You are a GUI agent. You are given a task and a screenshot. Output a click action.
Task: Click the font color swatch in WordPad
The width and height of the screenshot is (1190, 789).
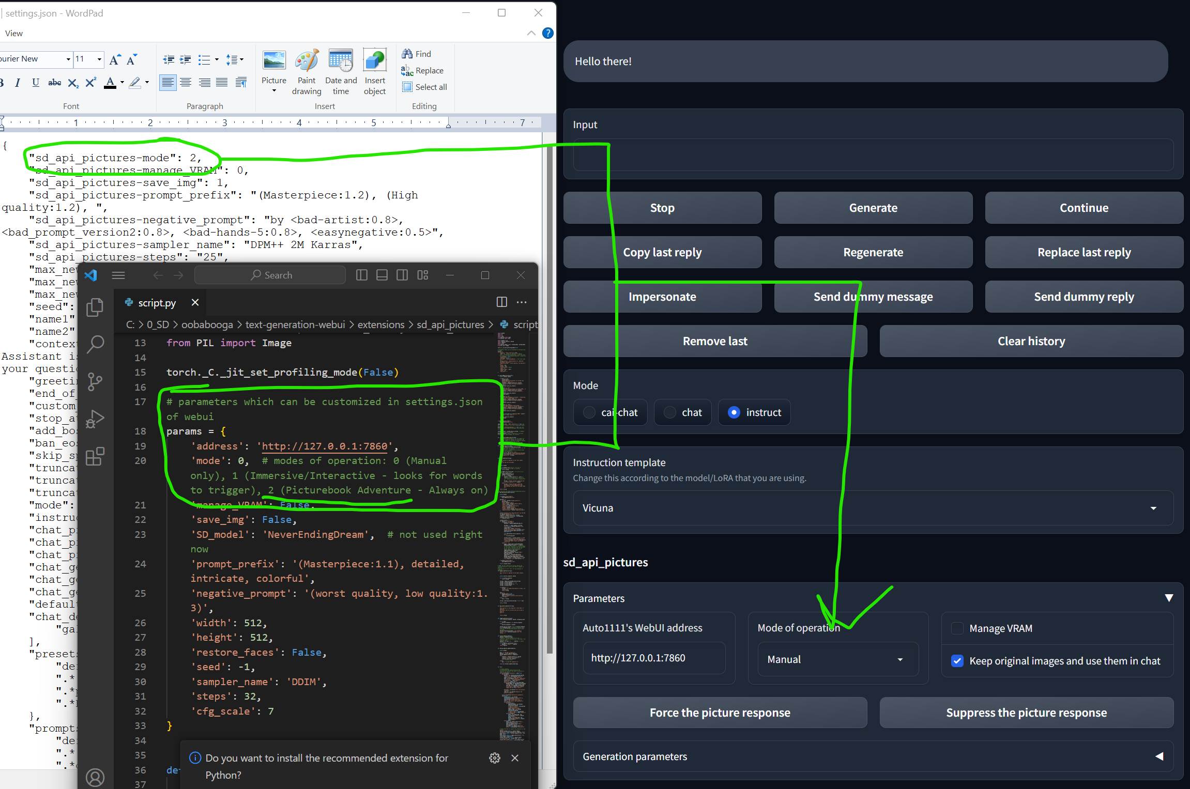pos(111,82)
